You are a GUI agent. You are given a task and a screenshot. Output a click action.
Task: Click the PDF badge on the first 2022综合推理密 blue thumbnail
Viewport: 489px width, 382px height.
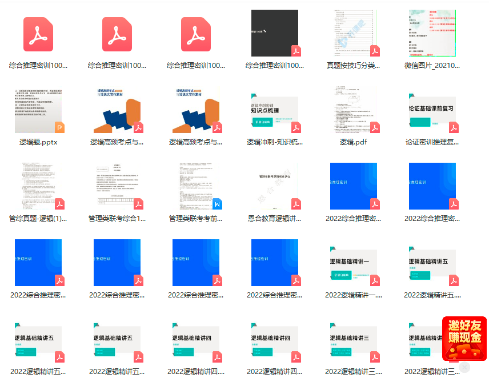(x=374, y=203)
